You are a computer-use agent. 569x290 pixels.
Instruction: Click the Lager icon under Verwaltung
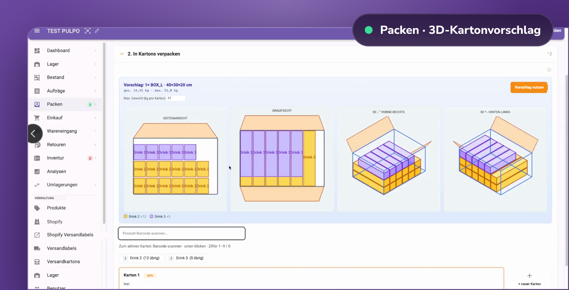tap(37, 275)
